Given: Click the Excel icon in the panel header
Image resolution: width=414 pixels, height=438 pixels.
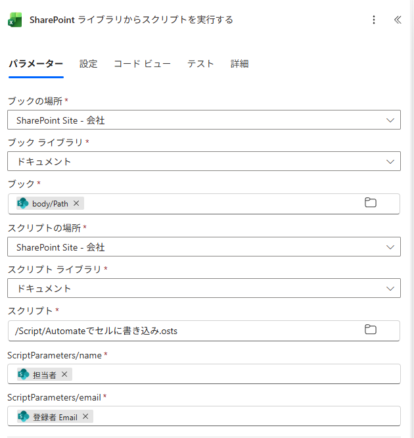Looking at the screenshot, I should point(15,20).
